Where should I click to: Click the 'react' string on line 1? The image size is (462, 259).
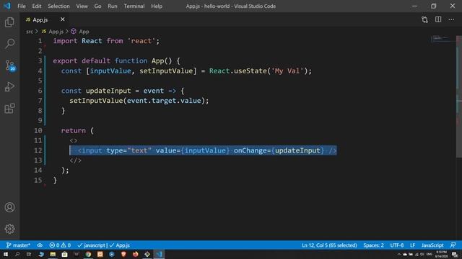pos(141,41)
